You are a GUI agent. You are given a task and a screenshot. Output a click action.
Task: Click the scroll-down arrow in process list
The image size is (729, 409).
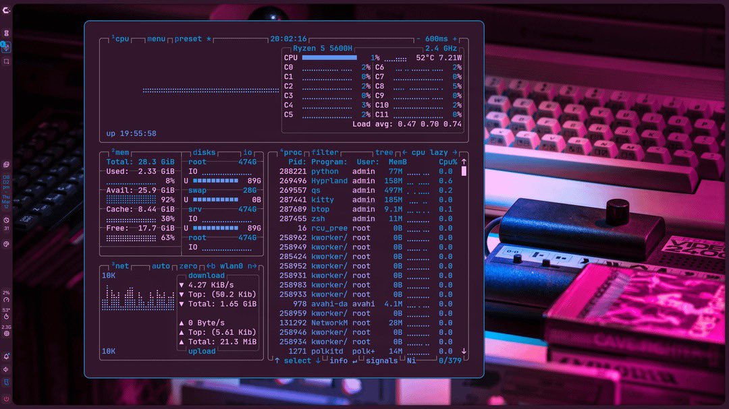click(464, 351)
